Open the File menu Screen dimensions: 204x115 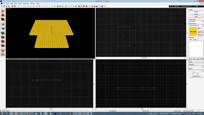(x=4, y=4)
